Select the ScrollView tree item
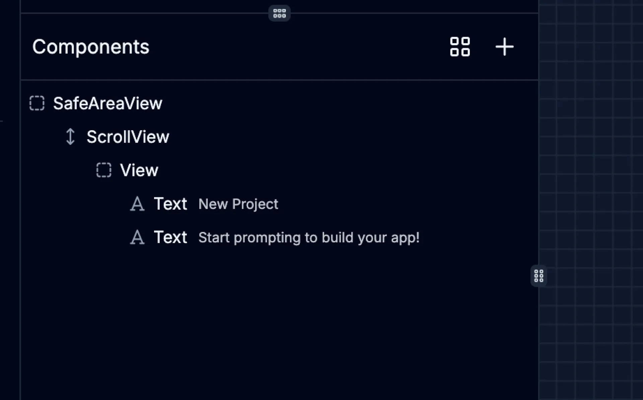 pyautogui.click(x=129, y=137)
